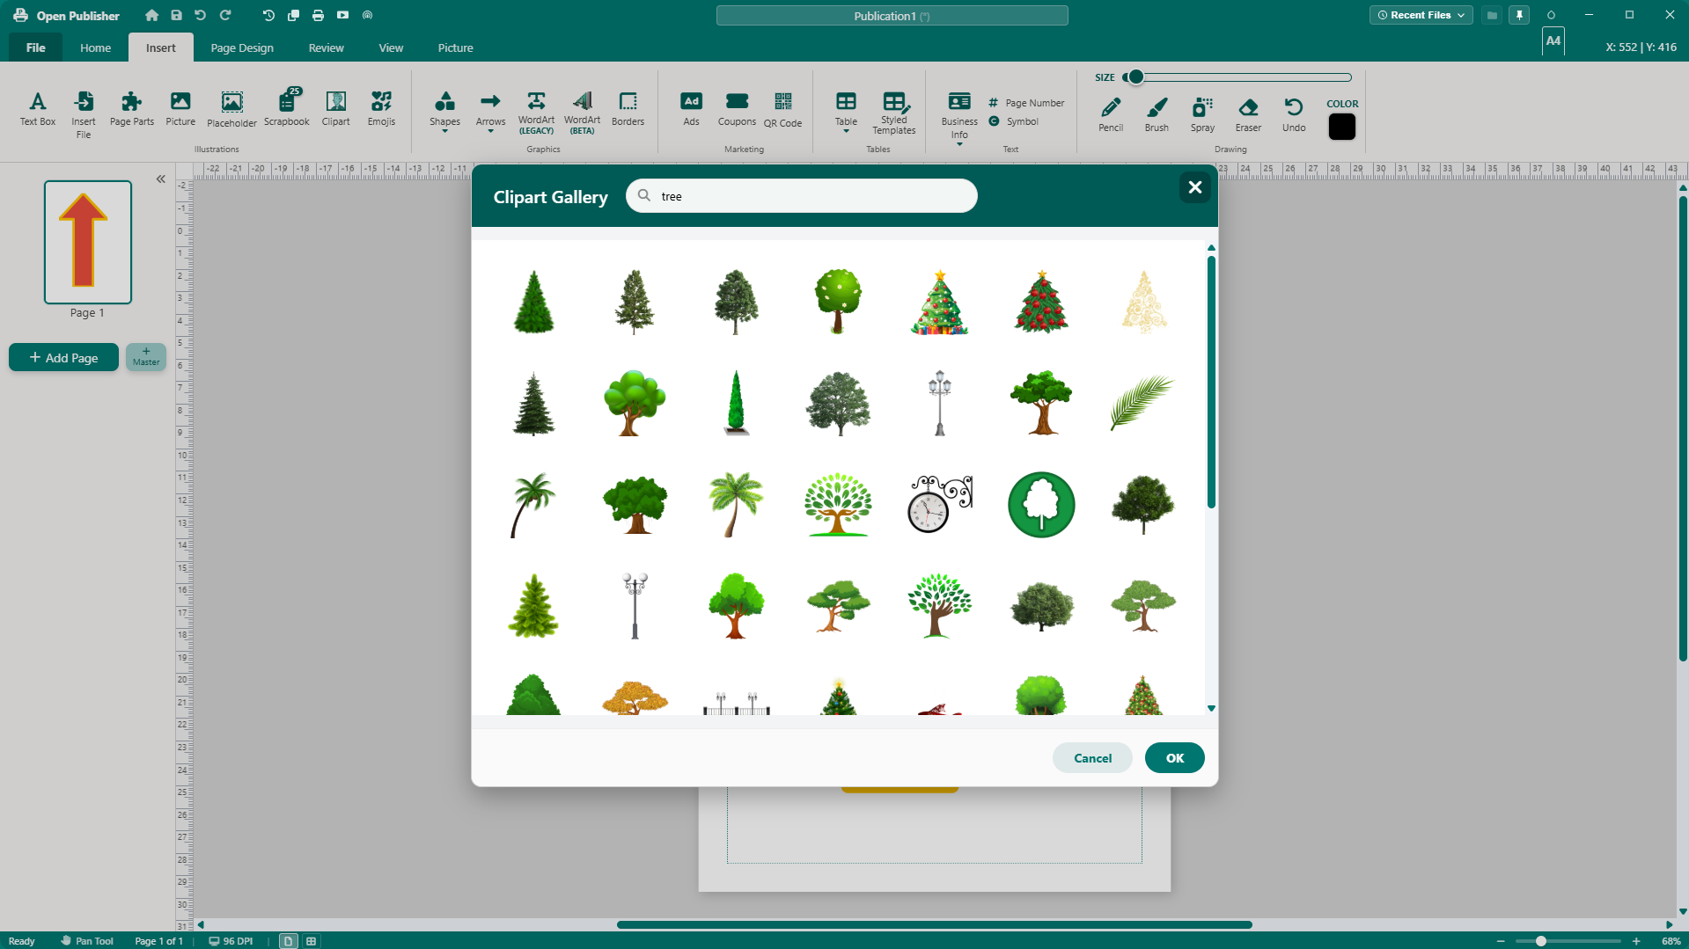Toggle the pin icon in title bar
This screenshot has width=1689, height=949.
click(1519, 15)
